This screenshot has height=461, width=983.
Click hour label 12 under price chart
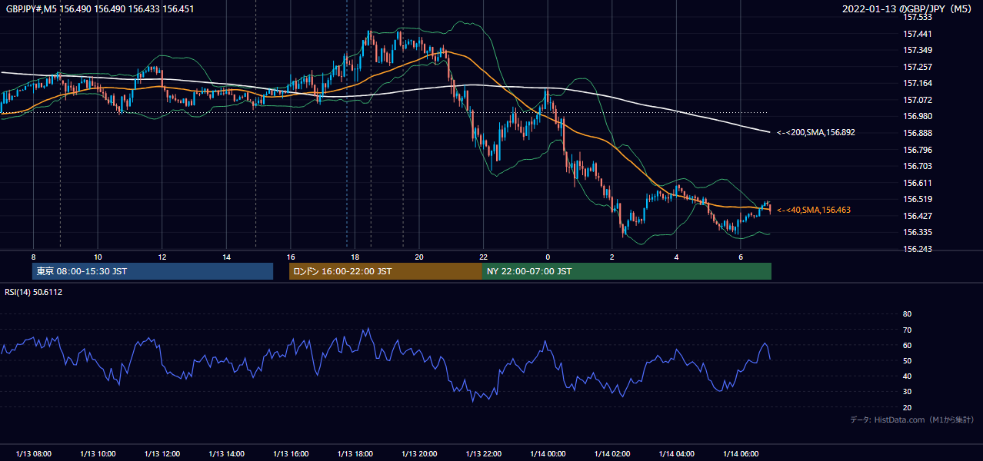(162, 257)
